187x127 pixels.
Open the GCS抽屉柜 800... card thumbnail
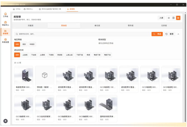pos(24,105)
